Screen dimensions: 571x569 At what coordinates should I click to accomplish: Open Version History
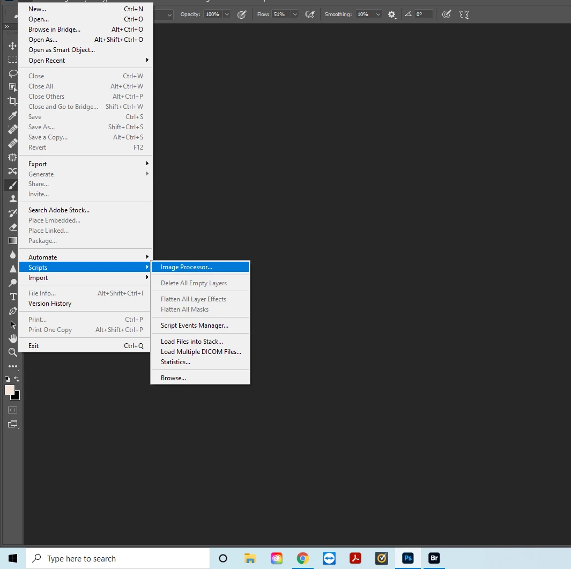[86, 304]
